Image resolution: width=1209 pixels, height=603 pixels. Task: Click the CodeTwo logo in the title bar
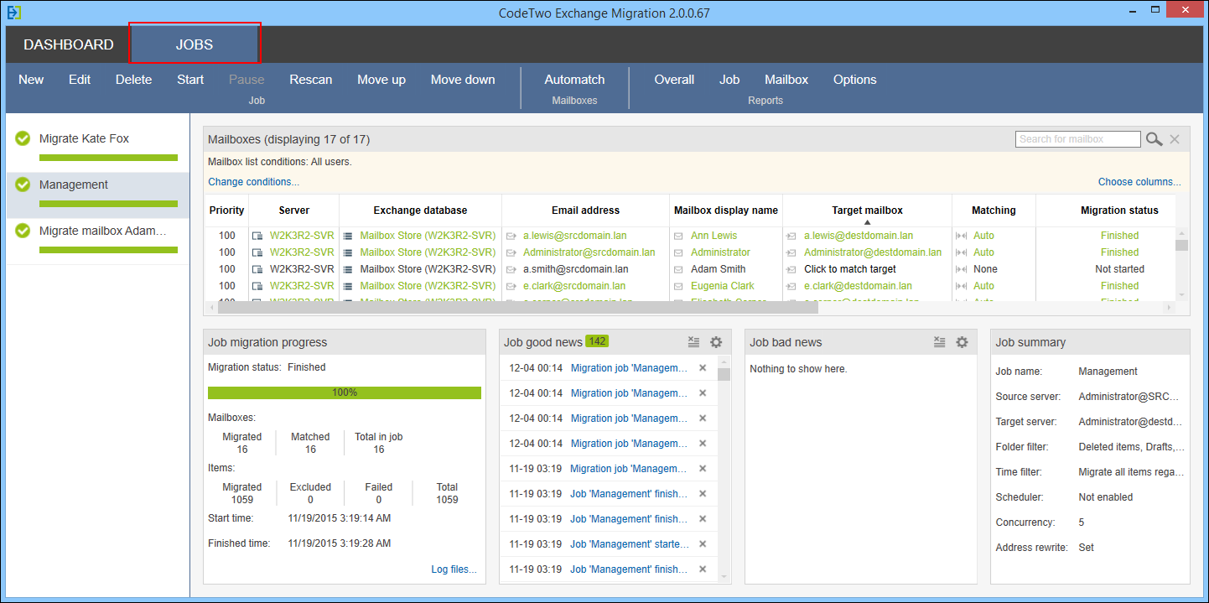[12, 9]
